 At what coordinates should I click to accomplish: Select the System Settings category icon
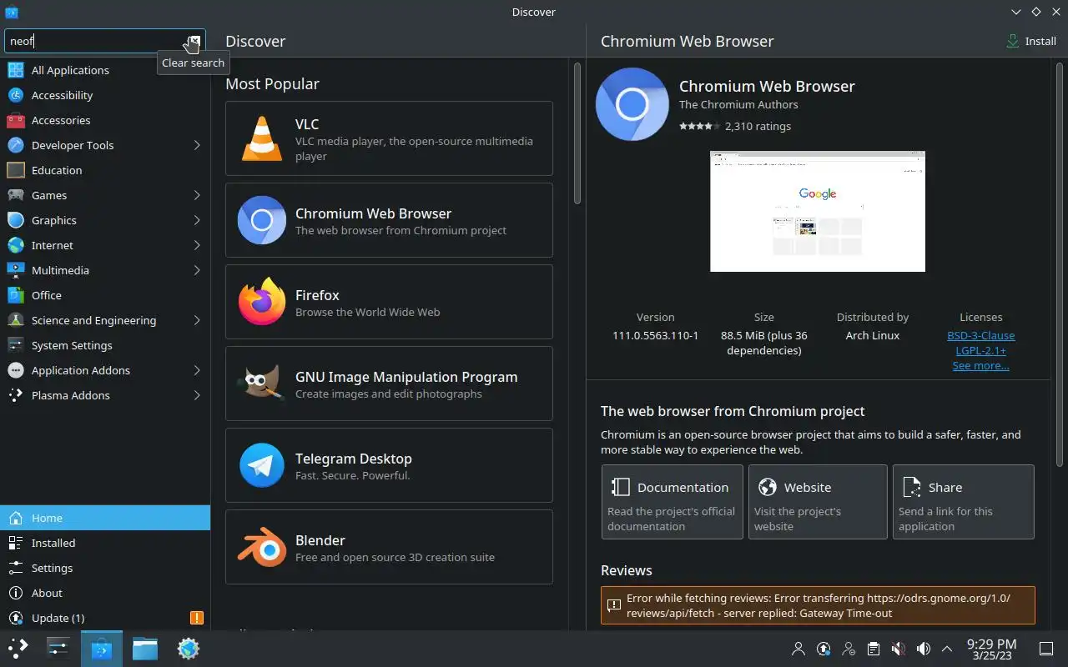coord(16,345)
